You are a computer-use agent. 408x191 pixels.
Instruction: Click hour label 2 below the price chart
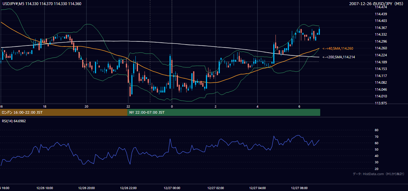click(x=215, y=106)
